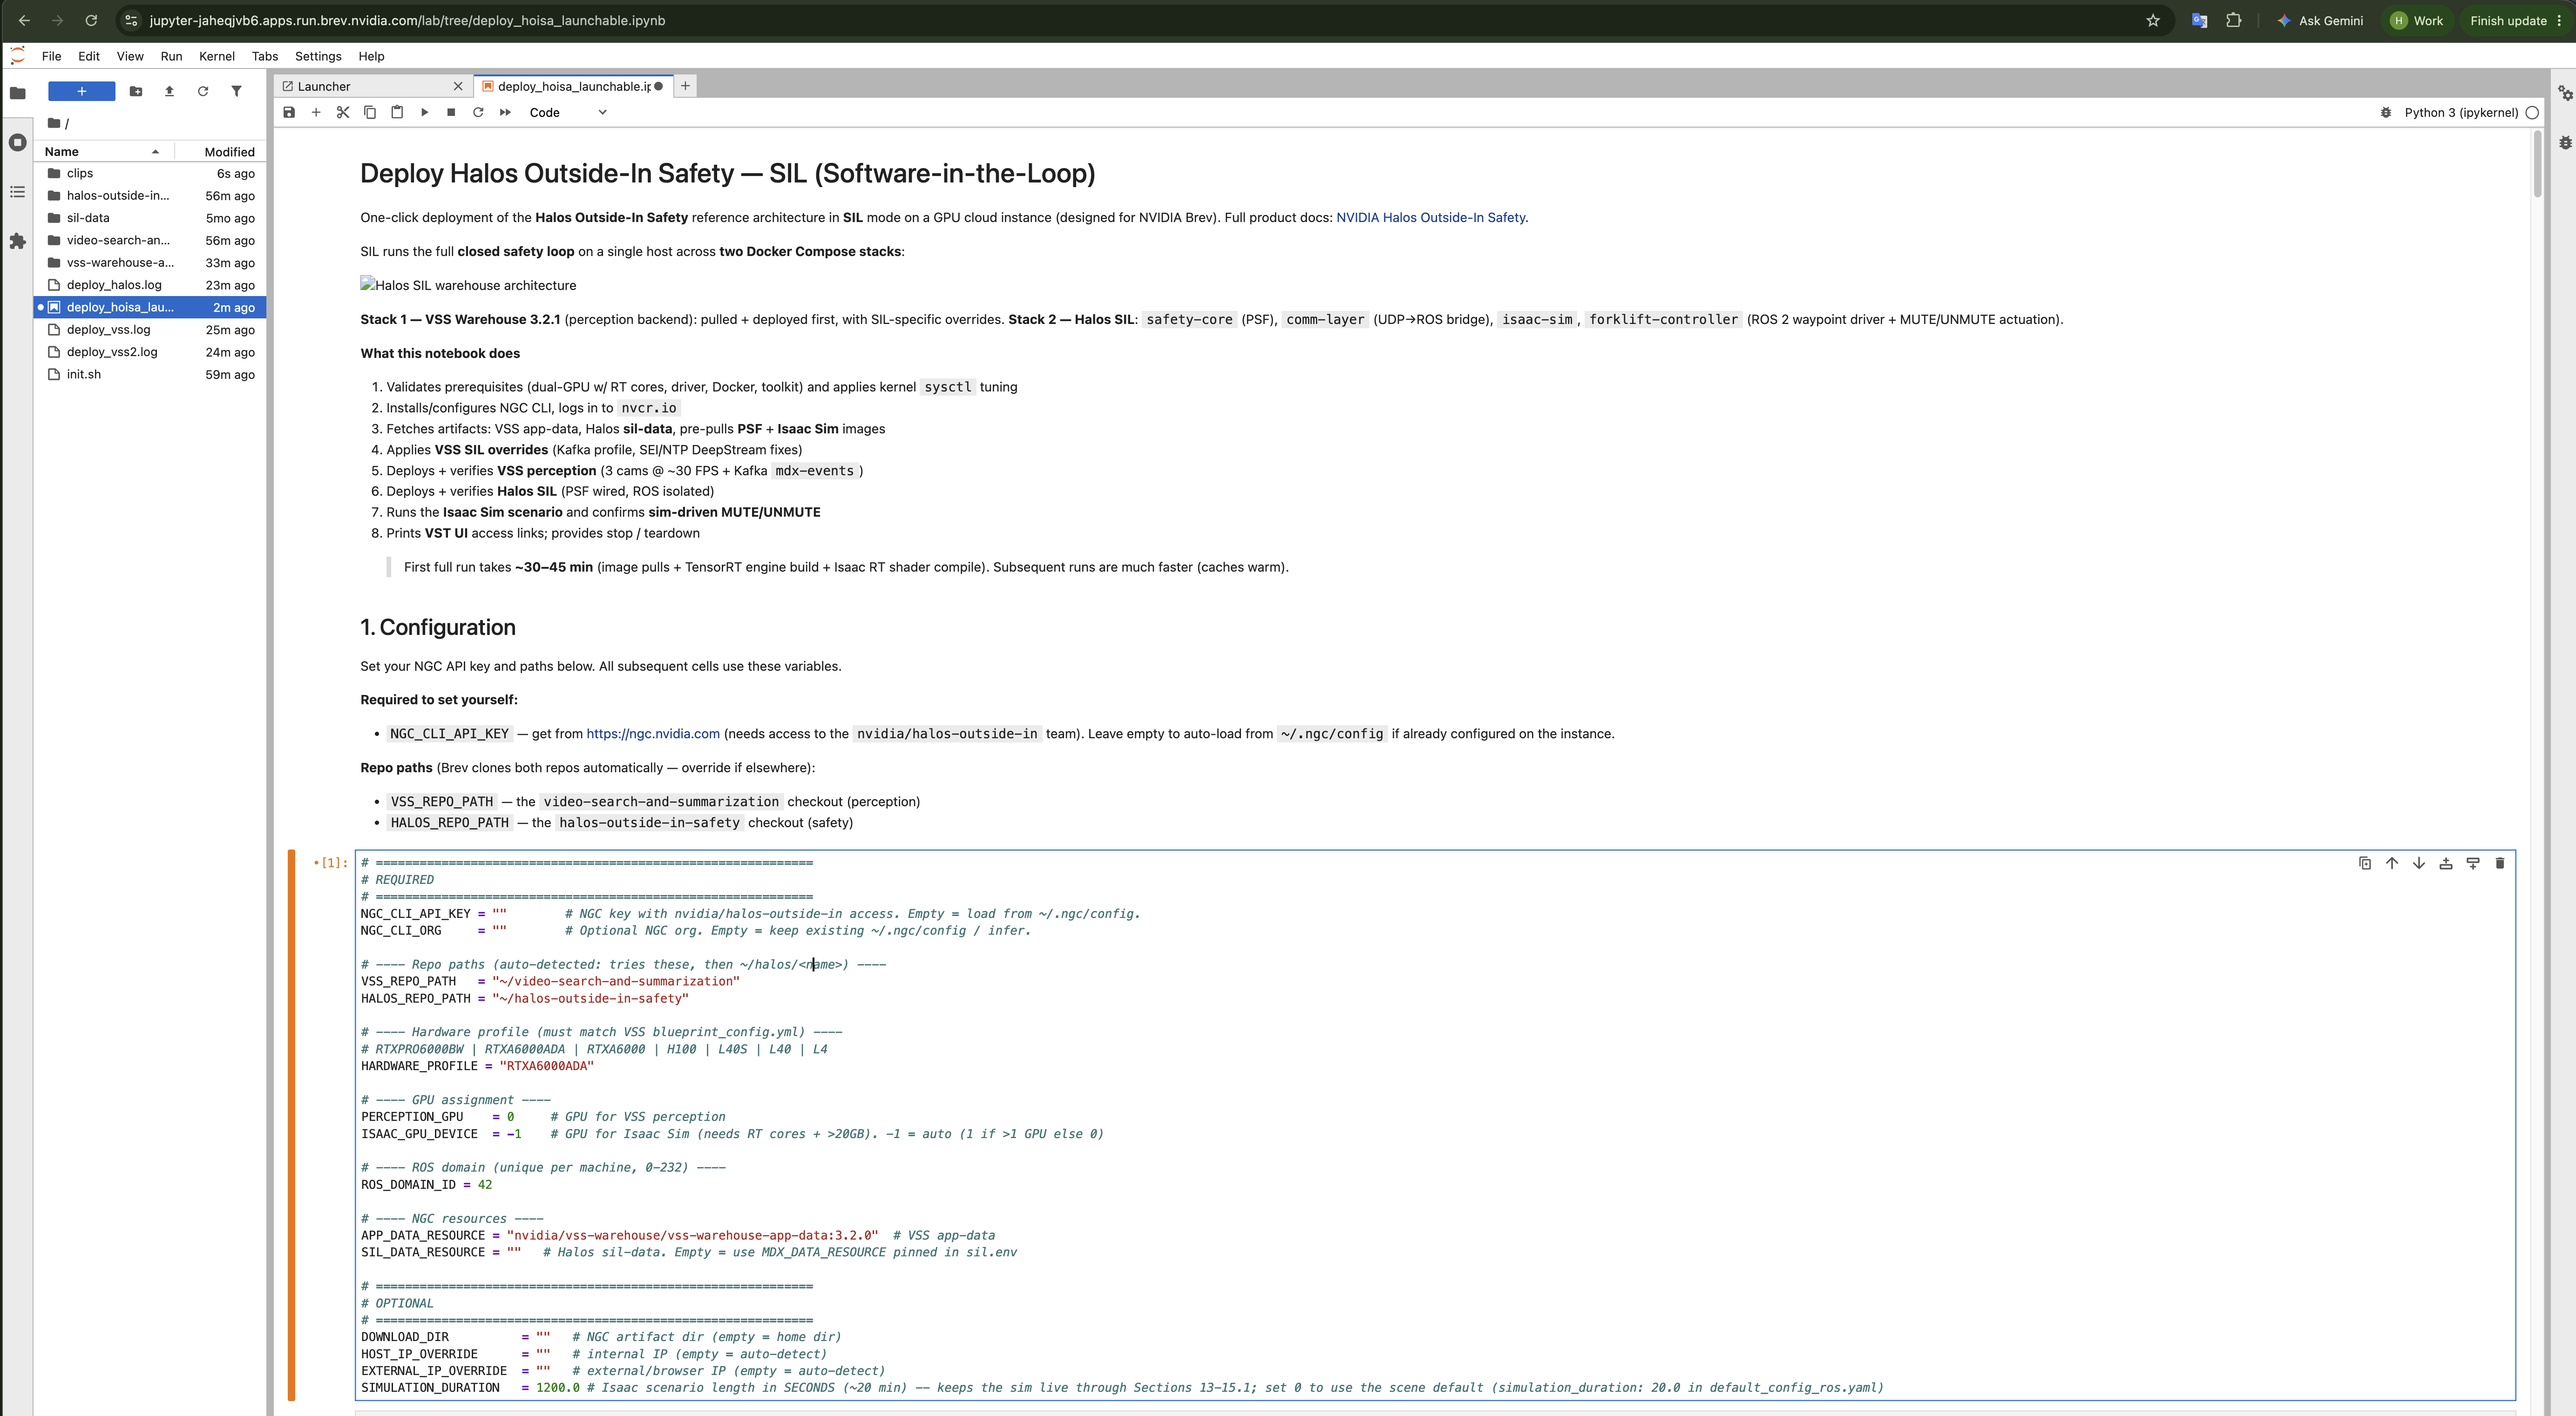Viewport: 2576px width, 1416px height.
Task: Paste cell from clipboard in notebook toolbar
Action: [x=397, y=113]
